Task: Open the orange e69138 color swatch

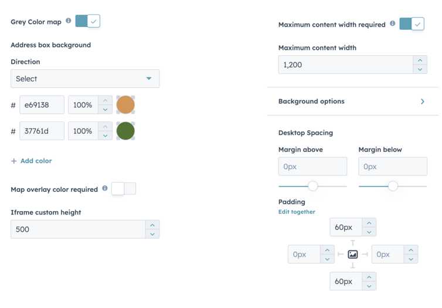Action: coord(125,105)
